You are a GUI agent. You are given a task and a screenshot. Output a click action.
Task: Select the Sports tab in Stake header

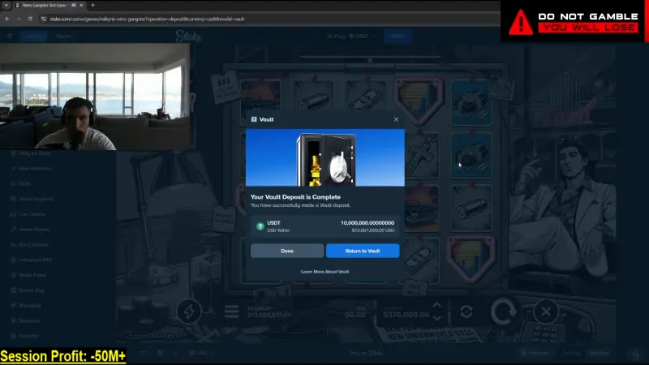click(63, 36)
